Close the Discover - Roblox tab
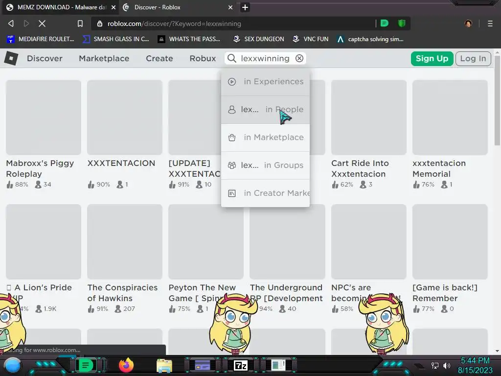501x376 pixels. tap(230, 7)
